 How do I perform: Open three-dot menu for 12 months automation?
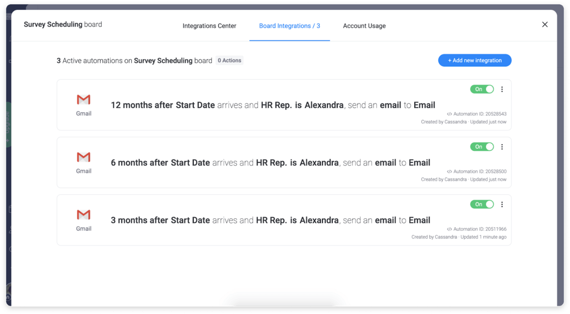click(x=502, y=89)
